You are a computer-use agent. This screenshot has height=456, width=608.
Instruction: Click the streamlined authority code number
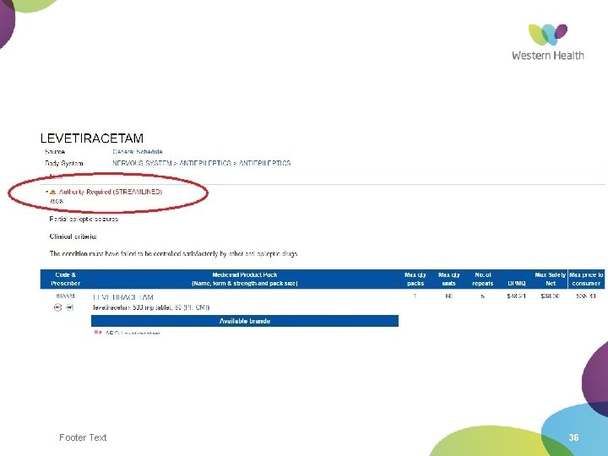point(57,201)
